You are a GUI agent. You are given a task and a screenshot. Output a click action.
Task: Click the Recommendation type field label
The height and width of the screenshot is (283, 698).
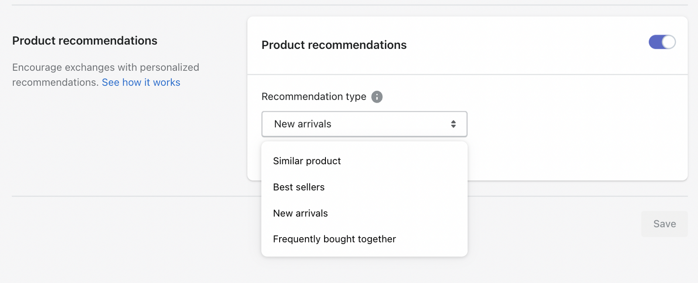coord(314,97)
